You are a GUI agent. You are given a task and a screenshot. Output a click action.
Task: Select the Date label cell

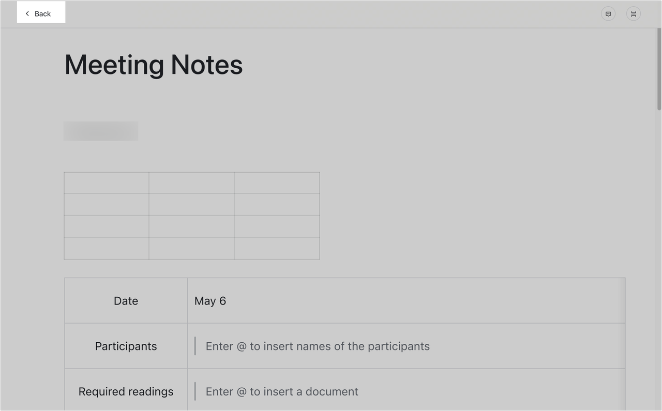[x=126, y=301]
